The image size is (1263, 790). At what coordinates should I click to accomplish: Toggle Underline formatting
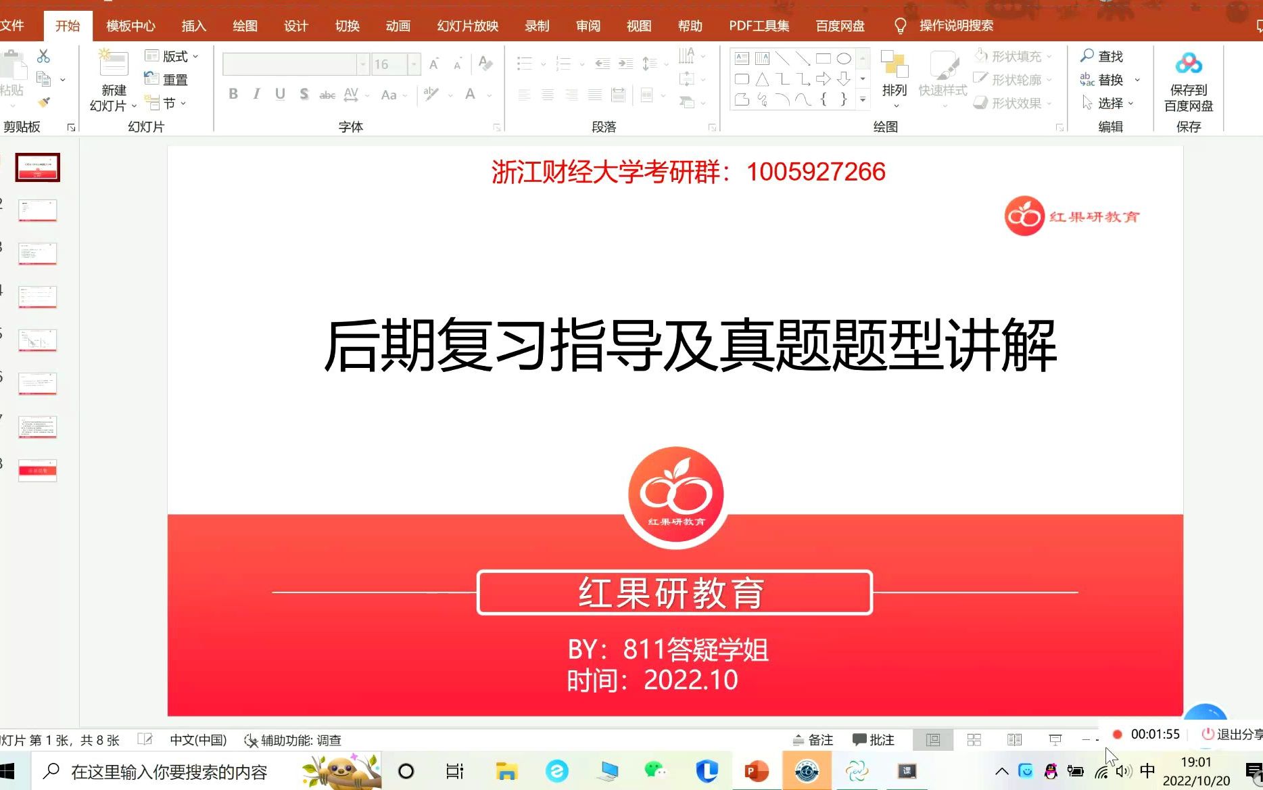pyautogui.click(x=280, y=94)
